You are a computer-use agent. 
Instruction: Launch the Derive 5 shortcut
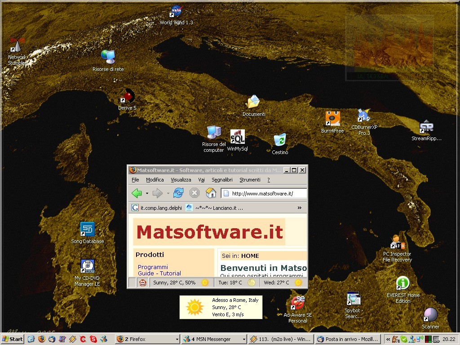point(127,99)
